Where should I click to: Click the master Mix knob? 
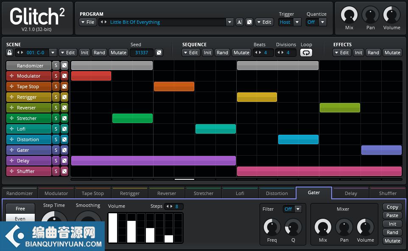click(349, 15)
